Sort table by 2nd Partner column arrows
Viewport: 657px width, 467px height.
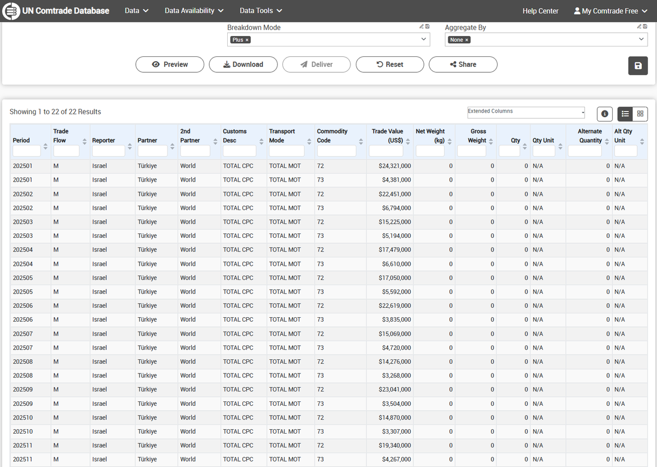215,141
